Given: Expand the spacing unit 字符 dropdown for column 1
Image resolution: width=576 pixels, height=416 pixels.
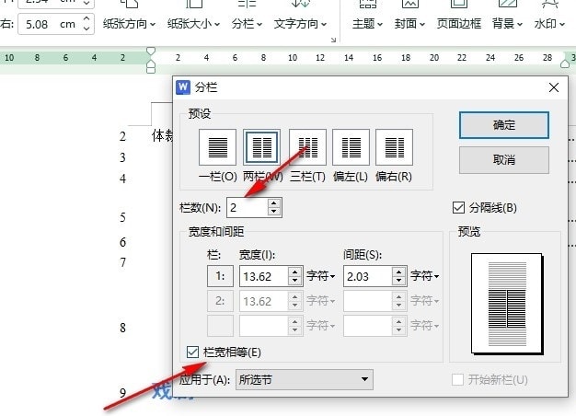Looking at the screenshot, I should point(424,275).
